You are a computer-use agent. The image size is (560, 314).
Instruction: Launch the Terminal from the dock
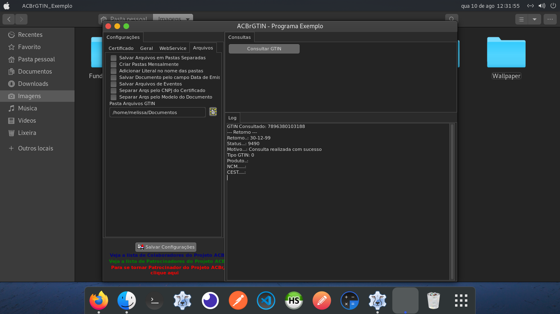[x=155, y=301]
